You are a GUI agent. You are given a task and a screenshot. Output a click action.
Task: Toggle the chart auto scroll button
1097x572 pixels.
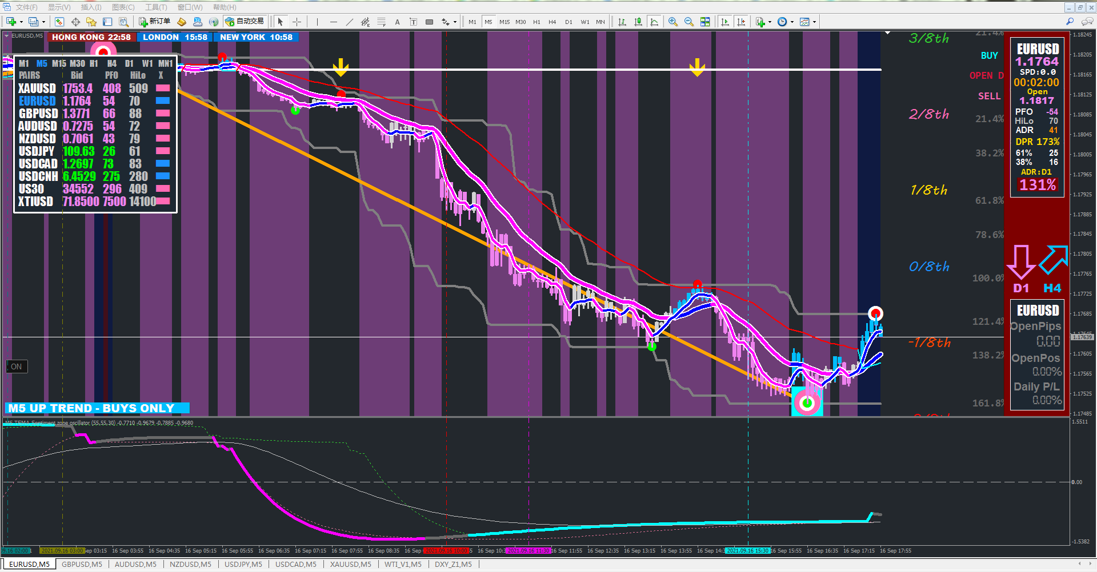coord(725,22)
